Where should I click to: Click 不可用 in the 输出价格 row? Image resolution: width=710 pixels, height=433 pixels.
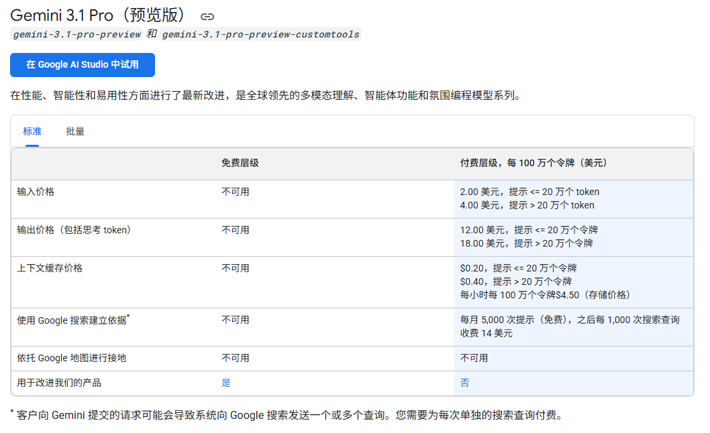pyautogui.click(x=236, y=231)
